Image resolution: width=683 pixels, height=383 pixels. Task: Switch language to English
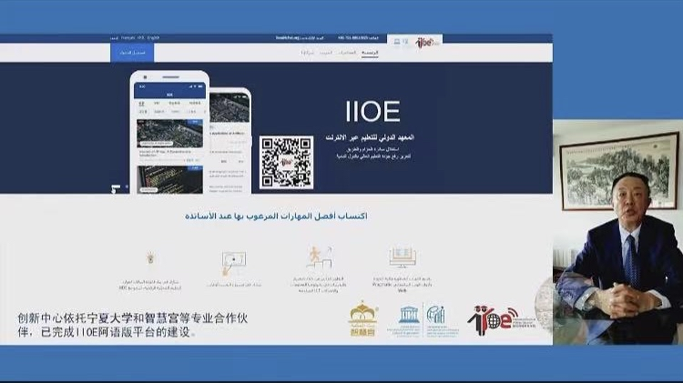pos(153,38)
